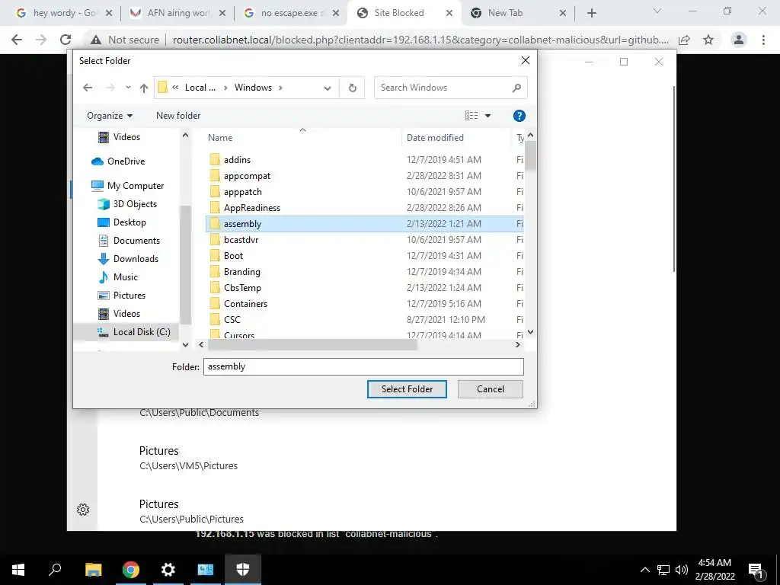Create a New folder

coord(178,116)
